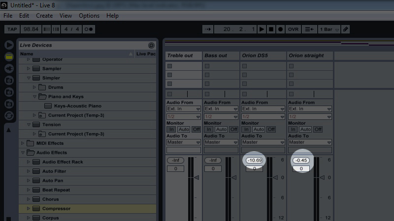Click Orion straight volume value -0.45
Image resolution: width=394 pixels, height=221 pixels.
(x=301, y=161)
